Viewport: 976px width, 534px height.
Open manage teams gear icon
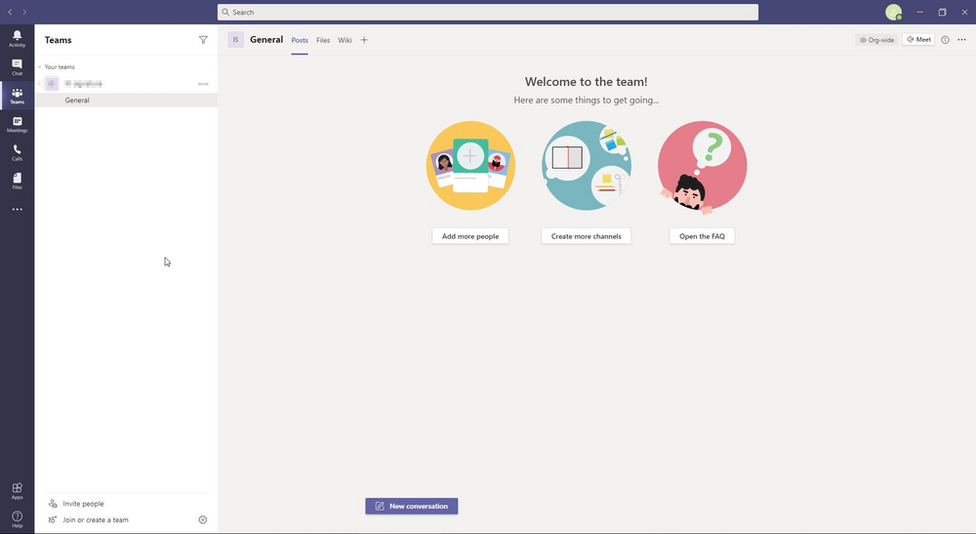202,519
